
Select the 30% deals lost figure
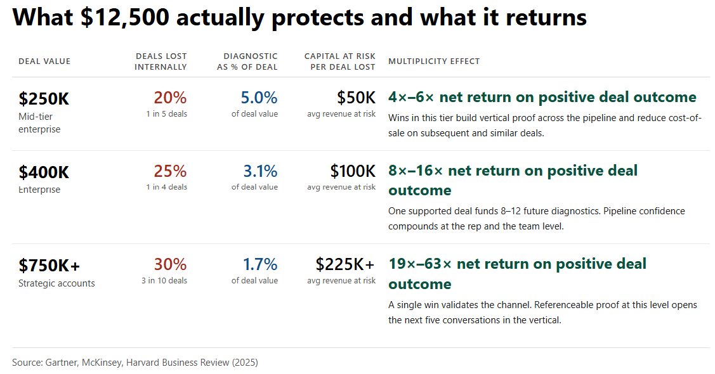pos(170,264)
